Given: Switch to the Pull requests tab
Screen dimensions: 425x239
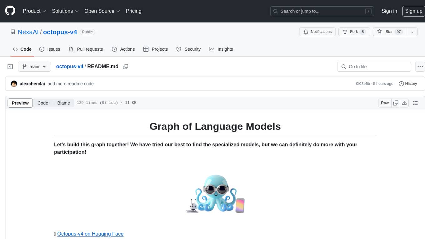Looking at the screenshot, I should 86,49.
